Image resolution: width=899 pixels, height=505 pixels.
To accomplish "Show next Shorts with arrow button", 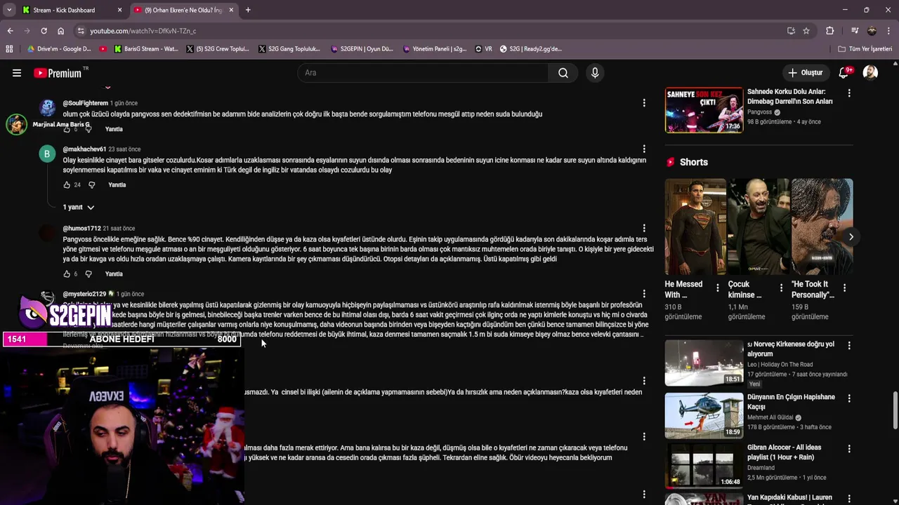I will (851, 237).
